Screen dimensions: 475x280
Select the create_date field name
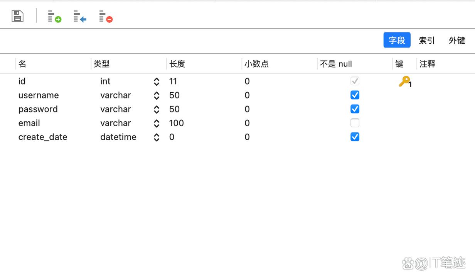pyautogui.click(x=43, y=137)
